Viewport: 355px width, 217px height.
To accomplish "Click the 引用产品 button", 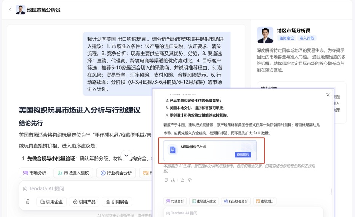I will pyautogui.click(x=84, y=202).
